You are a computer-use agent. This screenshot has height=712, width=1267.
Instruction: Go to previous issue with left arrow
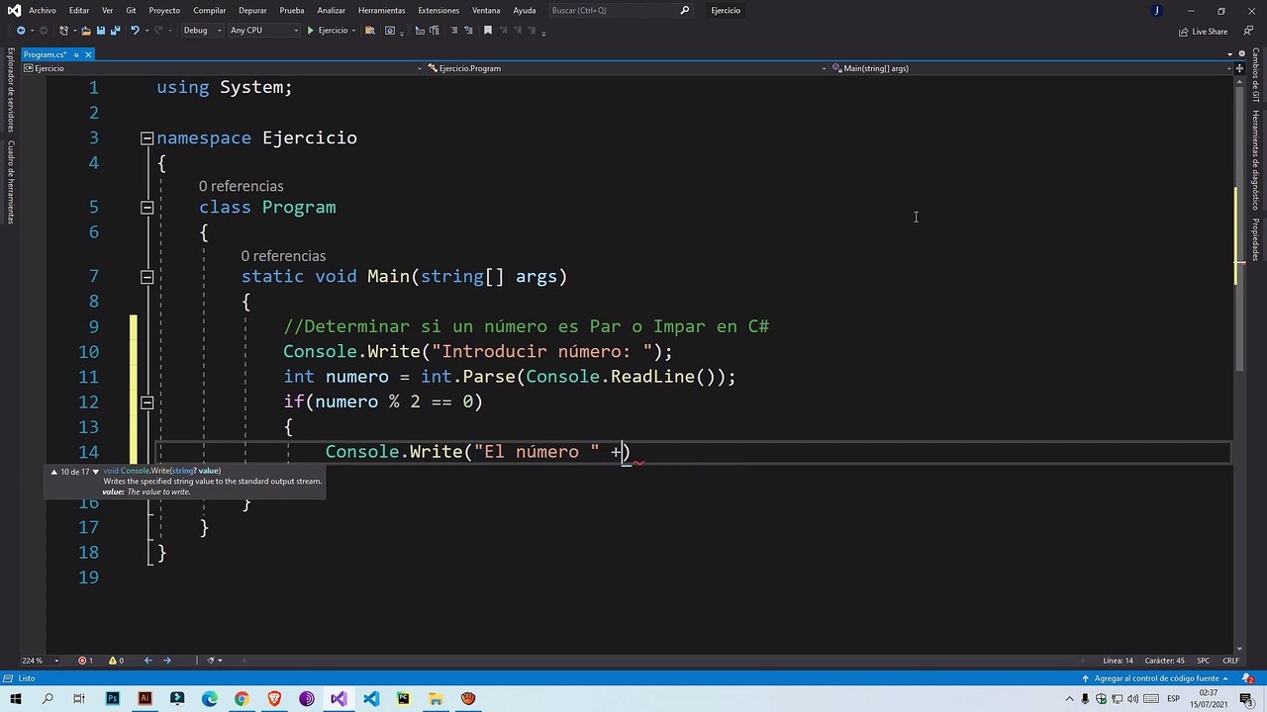147,661
